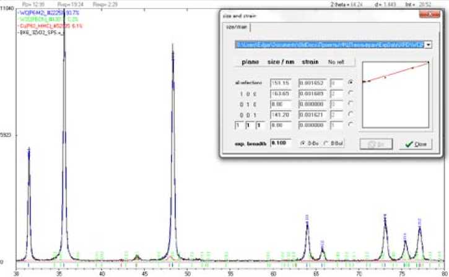Click the greyed-out button left of Done

click(x=376, y=144)
